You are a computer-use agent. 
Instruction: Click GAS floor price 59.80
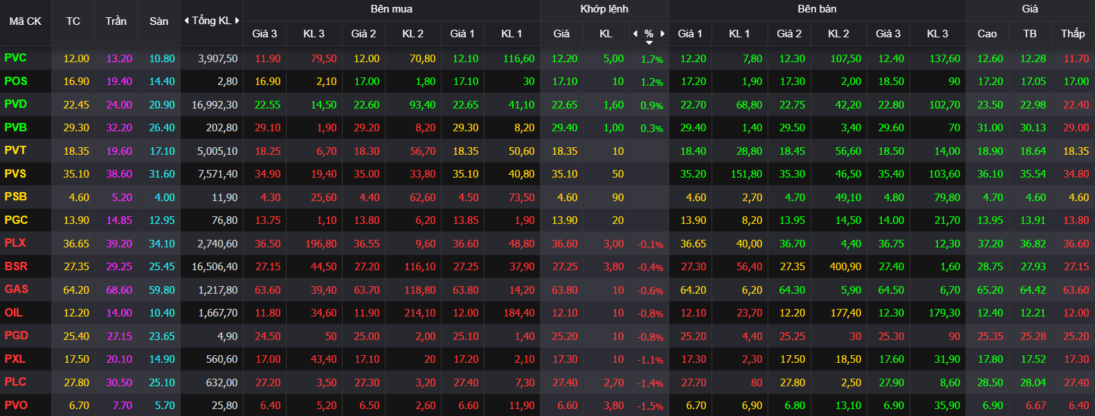162,290
